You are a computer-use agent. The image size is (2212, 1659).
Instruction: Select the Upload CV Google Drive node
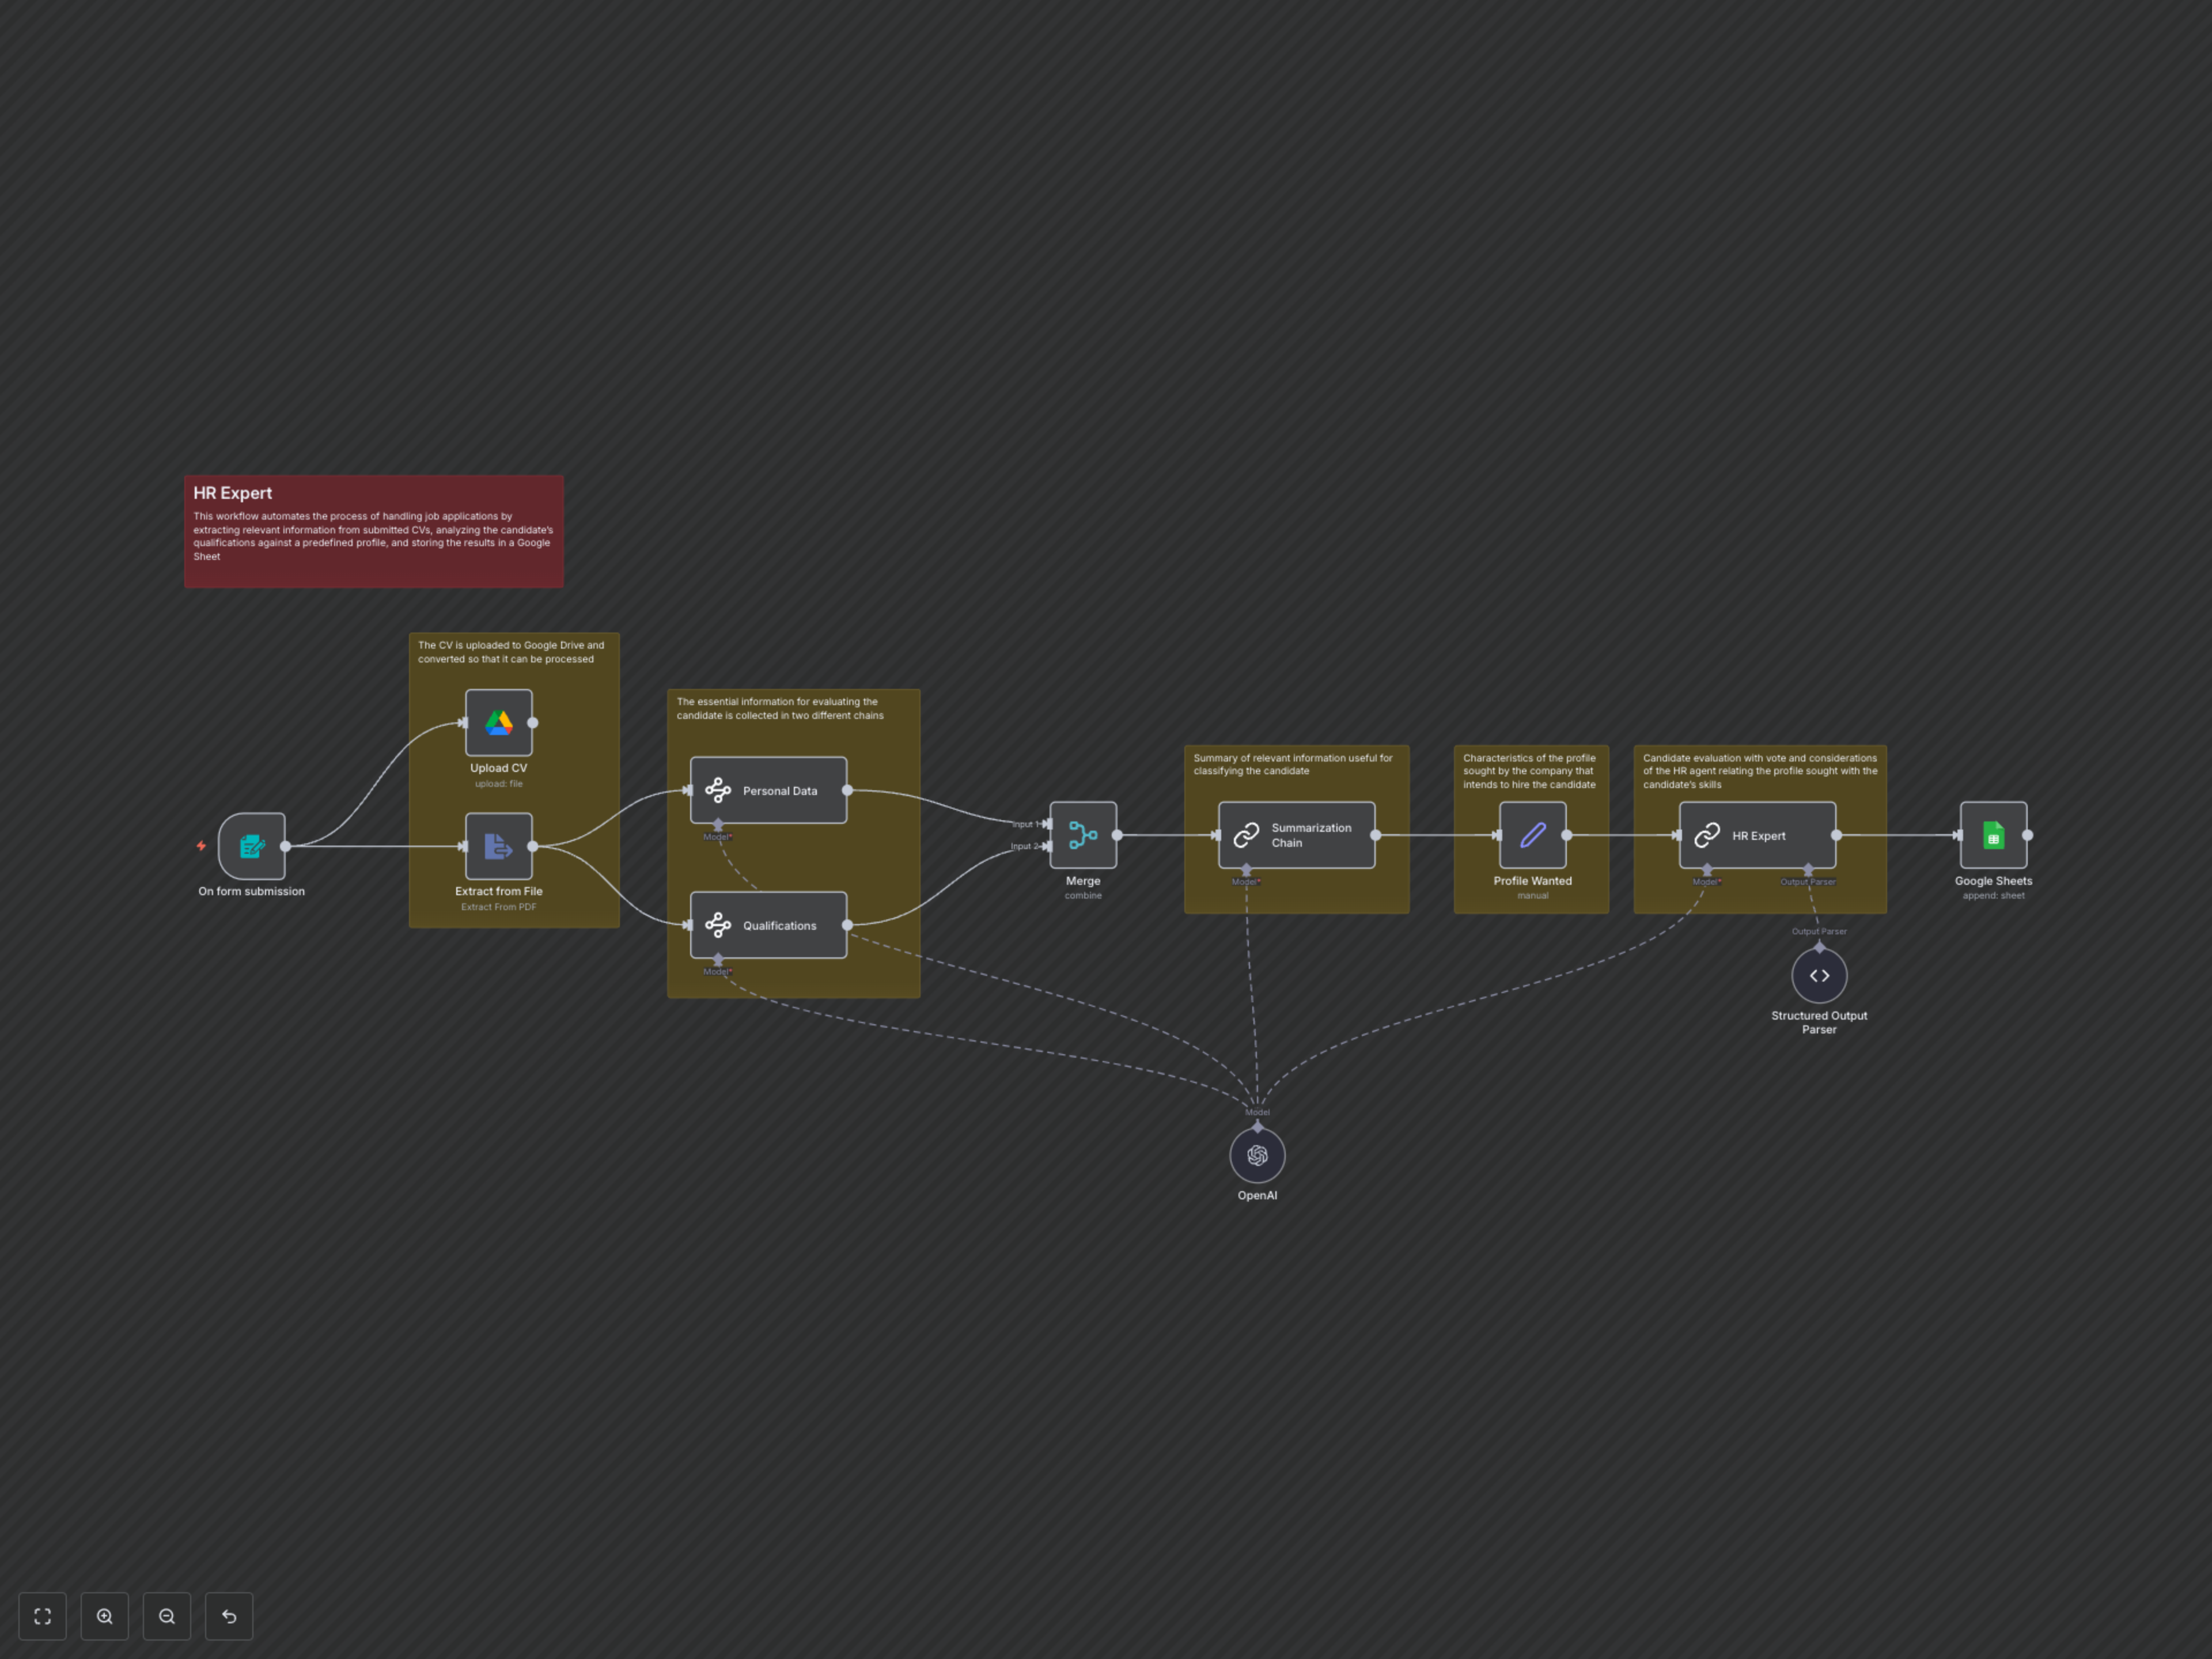tap(498, 722)
